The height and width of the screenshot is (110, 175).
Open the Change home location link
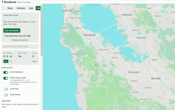[x=20, y=40]
